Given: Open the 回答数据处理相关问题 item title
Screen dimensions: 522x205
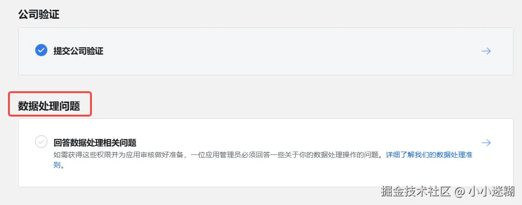Looking at the screenshot, I should pyautogui.click(x=95, y=143).
